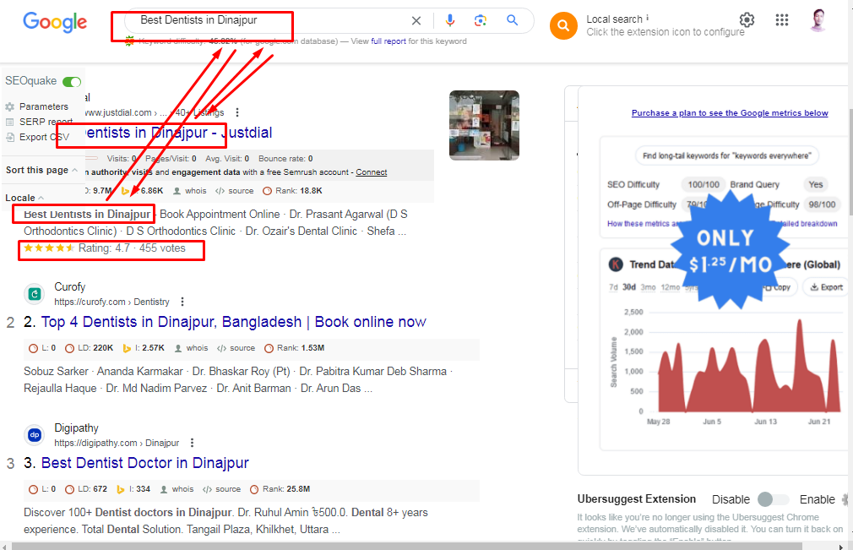Expand the Locale section
The image size is (853, 550).
pyautogui.click(x=24, y=198)
